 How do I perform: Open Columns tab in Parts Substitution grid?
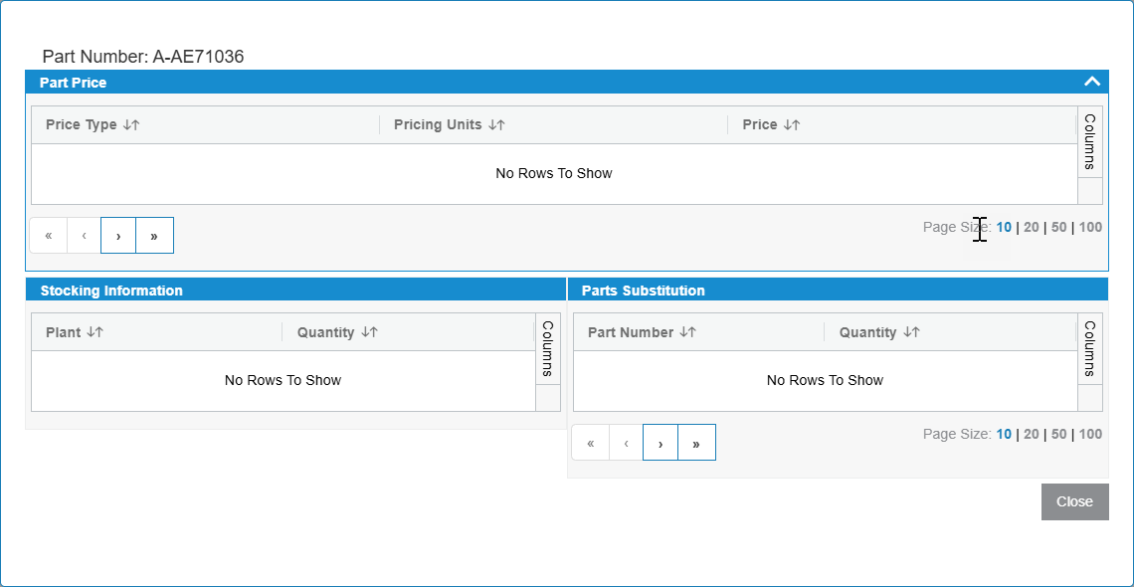[x=1089, y=349]
